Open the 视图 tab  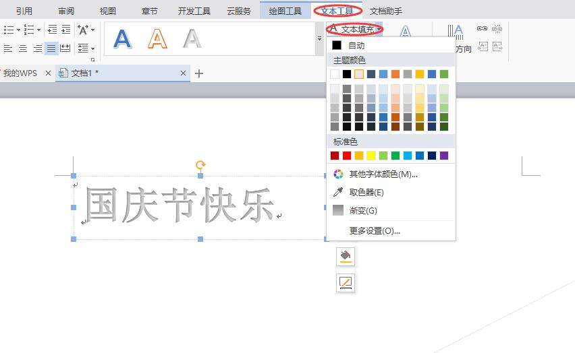click(108, 11)
